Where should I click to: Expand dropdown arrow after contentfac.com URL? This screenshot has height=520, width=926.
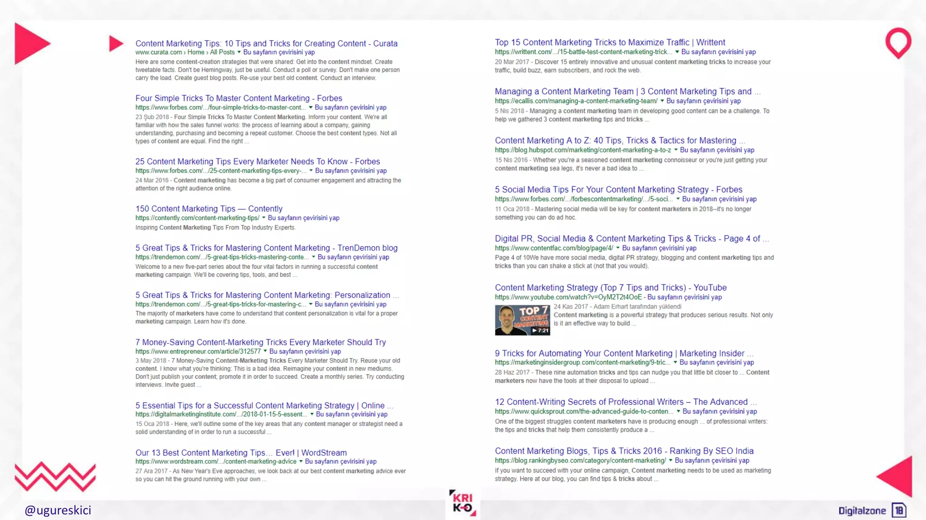[x=618, y=248]
